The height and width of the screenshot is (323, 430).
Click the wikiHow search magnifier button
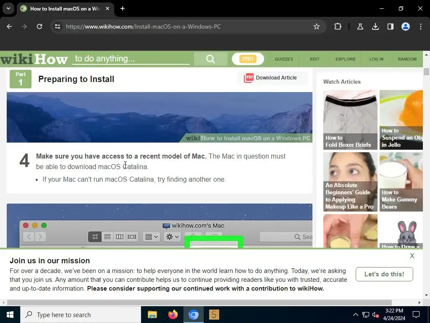tap(210, 59)
